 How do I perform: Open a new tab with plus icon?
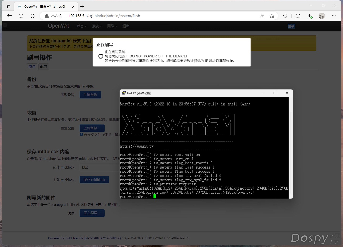(x=82, y=6)
